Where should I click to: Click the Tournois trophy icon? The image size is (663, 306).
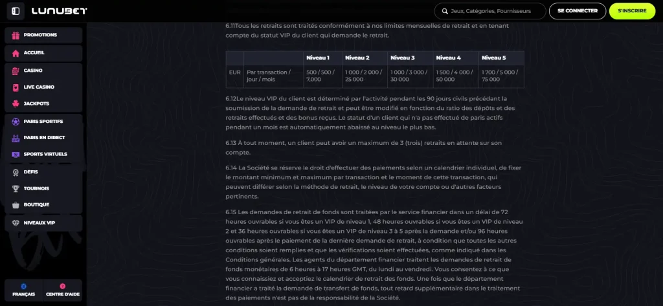click(x=16, y=188)
